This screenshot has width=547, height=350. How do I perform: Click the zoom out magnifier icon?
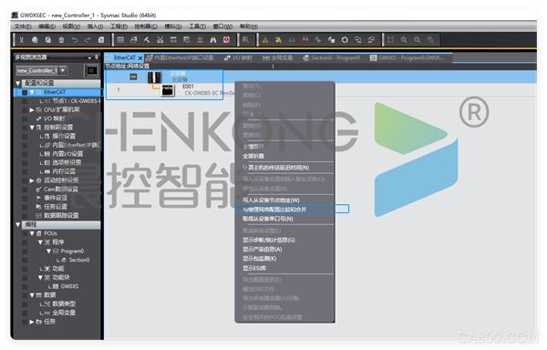click(418, 40)
